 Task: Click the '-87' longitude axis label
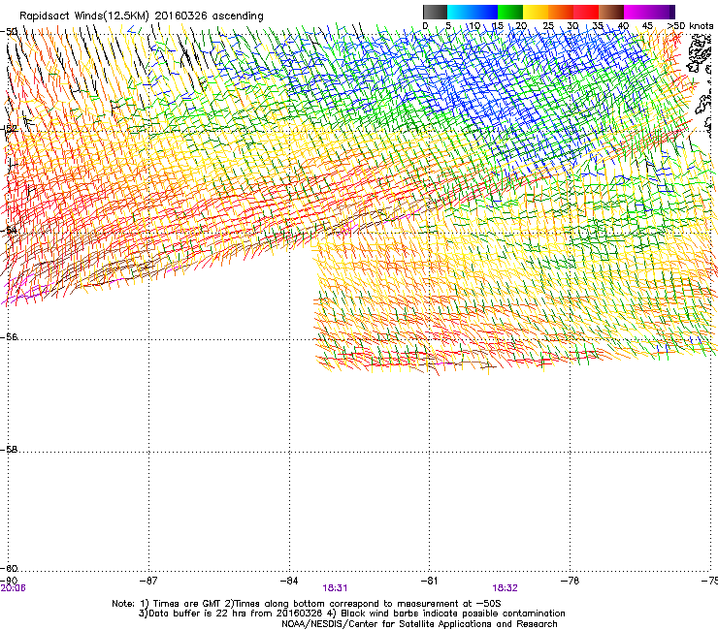tap(148, 581)
